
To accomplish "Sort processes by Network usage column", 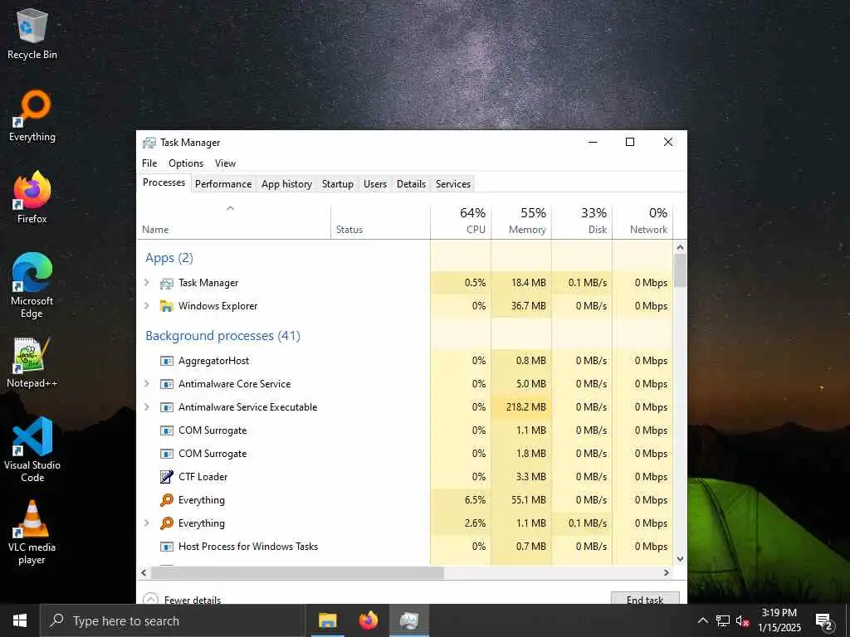I will coord(643,221).
